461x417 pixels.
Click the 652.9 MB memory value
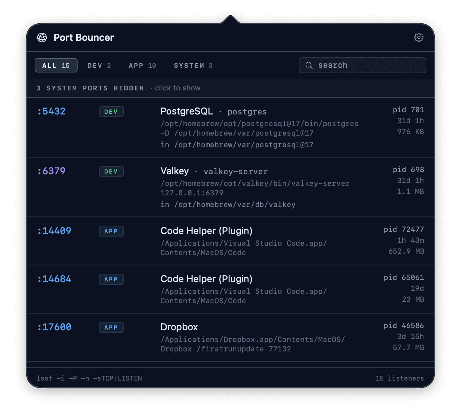(406, 252)
